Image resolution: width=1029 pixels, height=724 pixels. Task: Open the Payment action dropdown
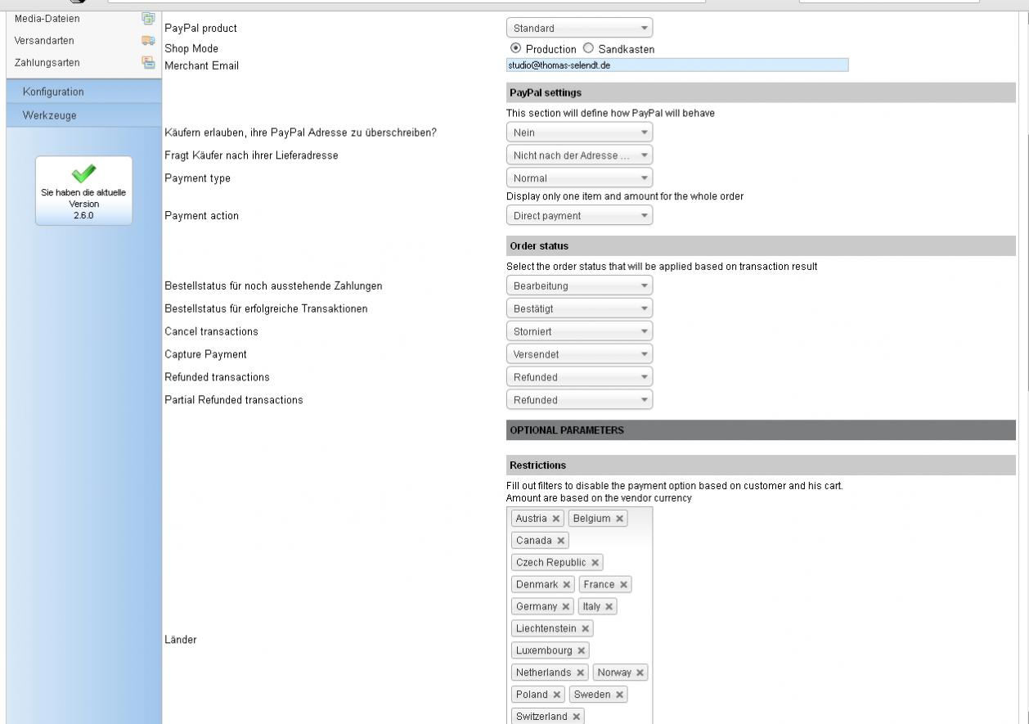click(x=579, y=216)
